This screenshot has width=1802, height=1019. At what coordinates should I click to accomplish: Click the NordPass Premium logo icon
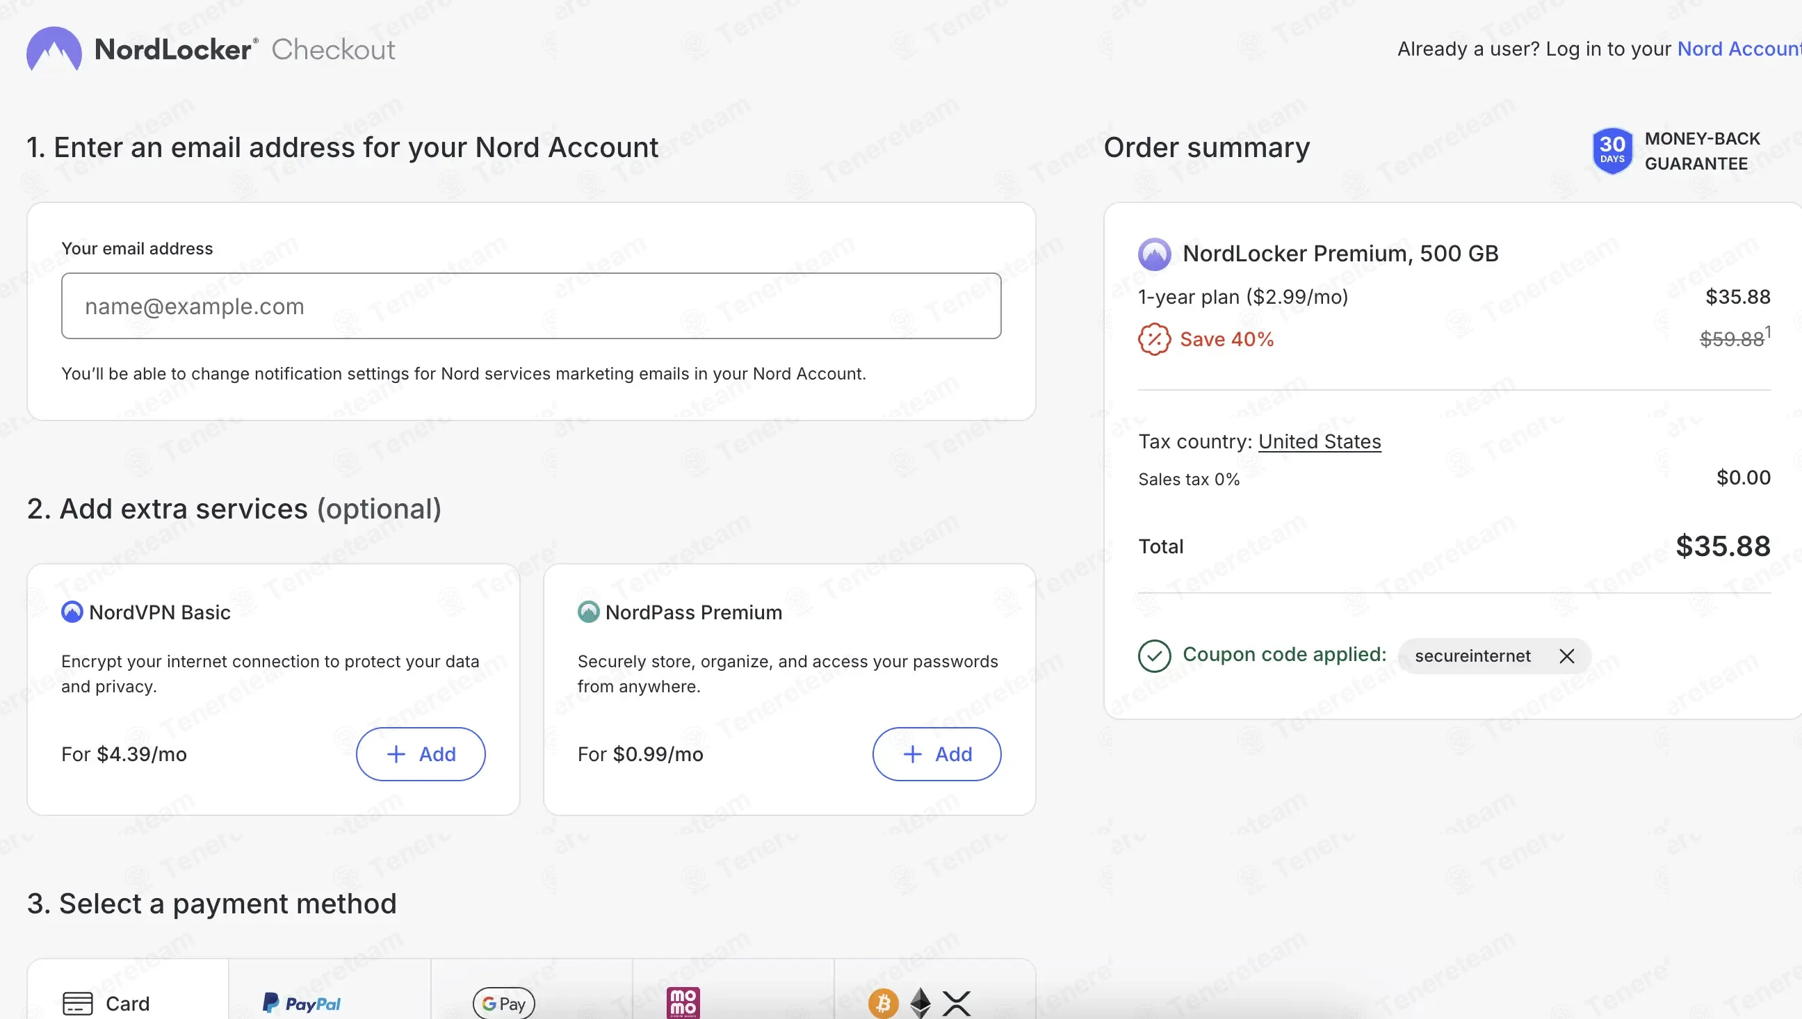(589, 612)
